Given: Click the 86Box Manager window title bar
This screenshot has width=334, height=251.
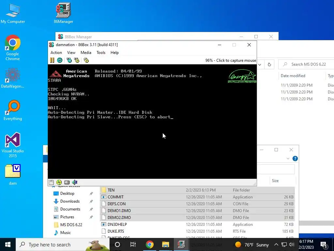Looking at the screenshot, I should click(x=149, y=37).
